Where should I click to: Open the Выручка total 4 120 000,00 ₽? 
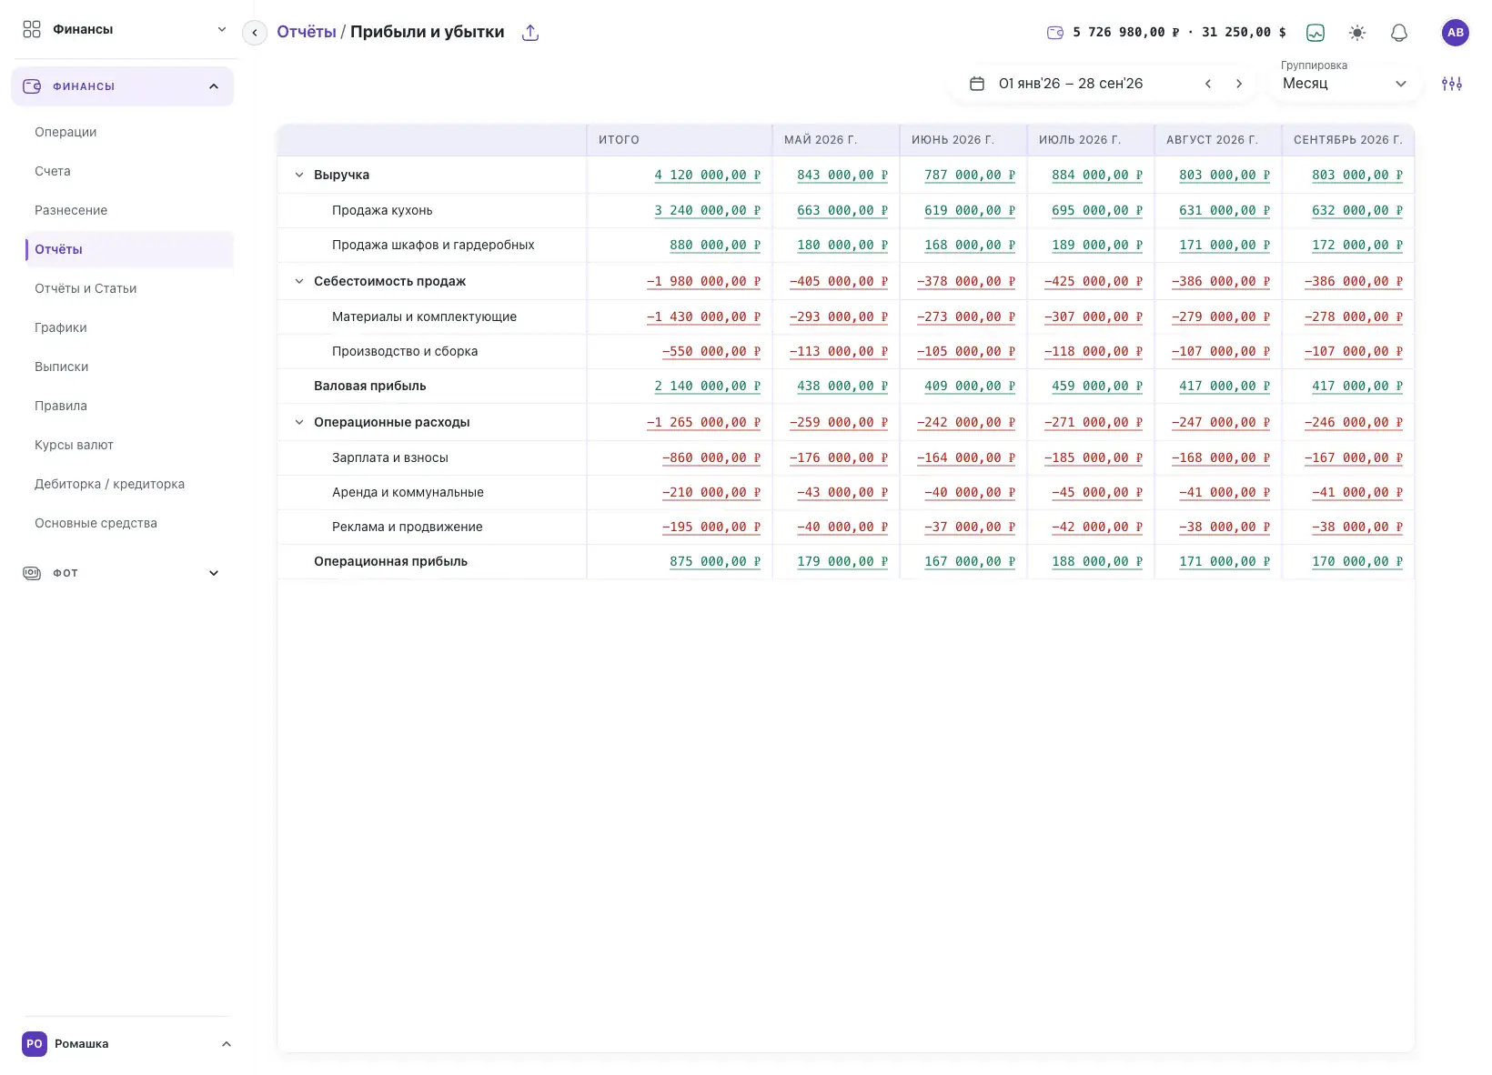pyautogui.click(x=708, y=175)
